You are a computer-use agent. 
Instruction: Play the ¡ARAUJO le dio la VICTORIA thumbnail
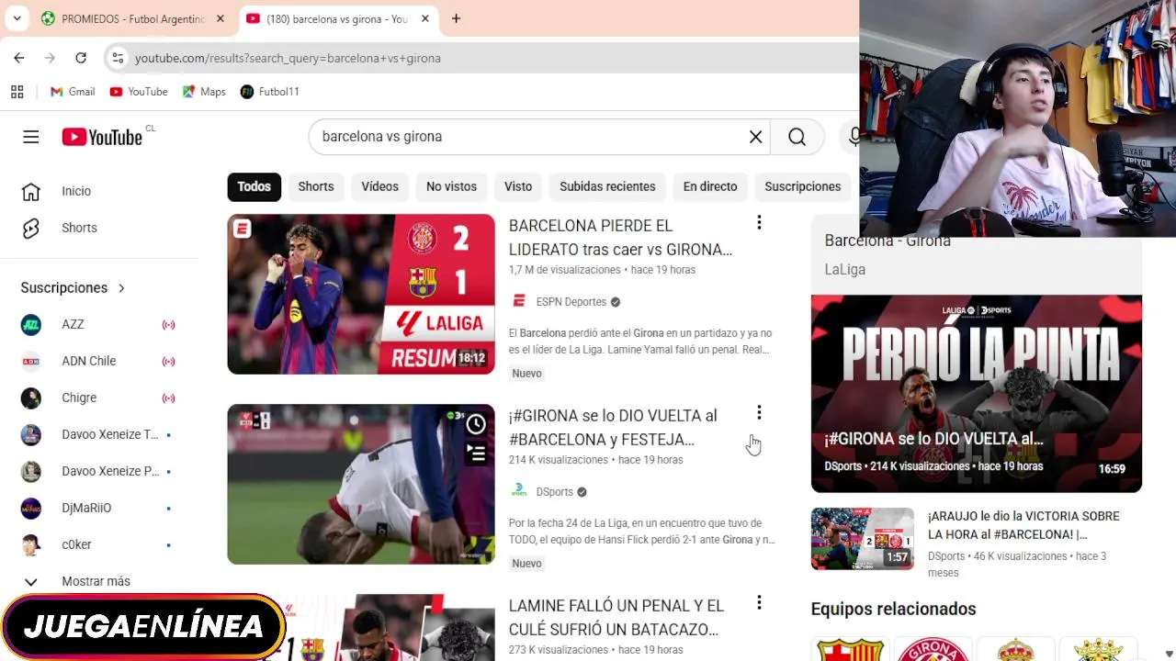(863, 539)
